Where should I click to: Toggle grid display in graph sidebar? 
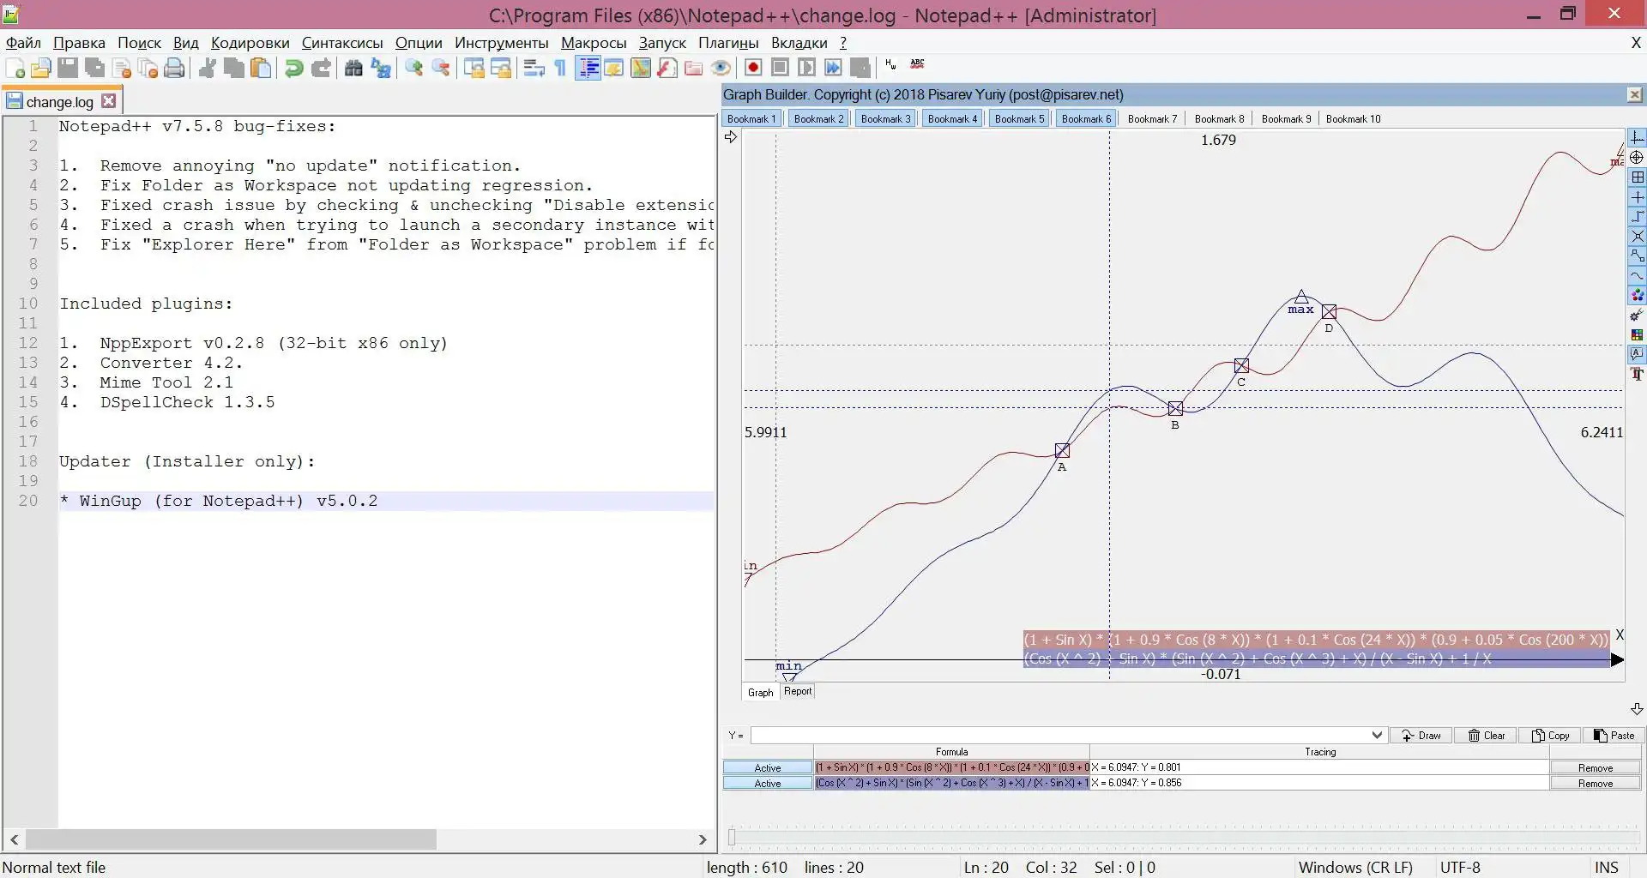(1637, 177)
